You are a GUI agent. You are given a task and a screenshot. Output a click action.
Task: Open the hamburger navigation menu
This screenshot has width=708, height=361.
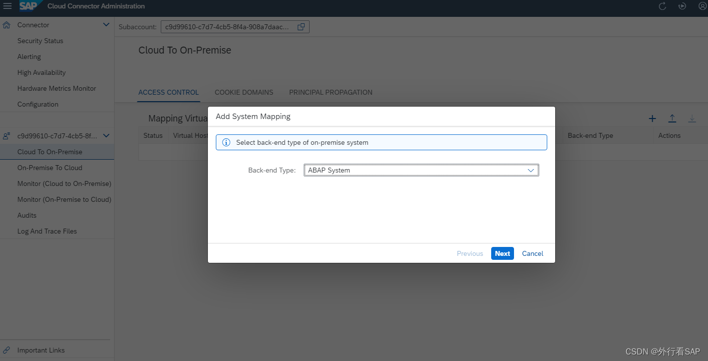pyautogui.click(x=7, y=6)
